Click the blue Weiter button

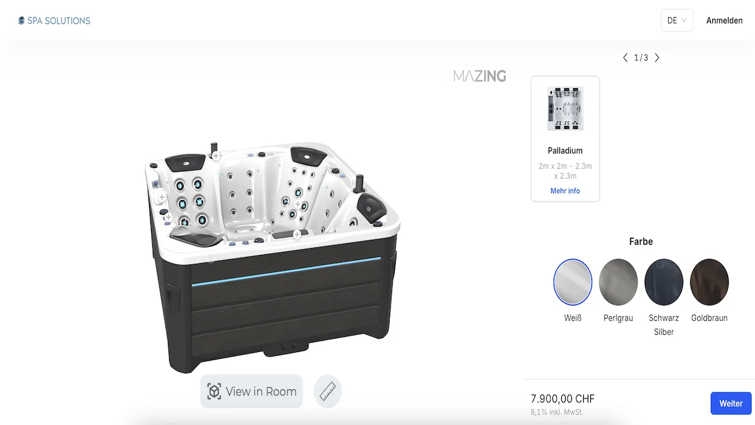731,404
